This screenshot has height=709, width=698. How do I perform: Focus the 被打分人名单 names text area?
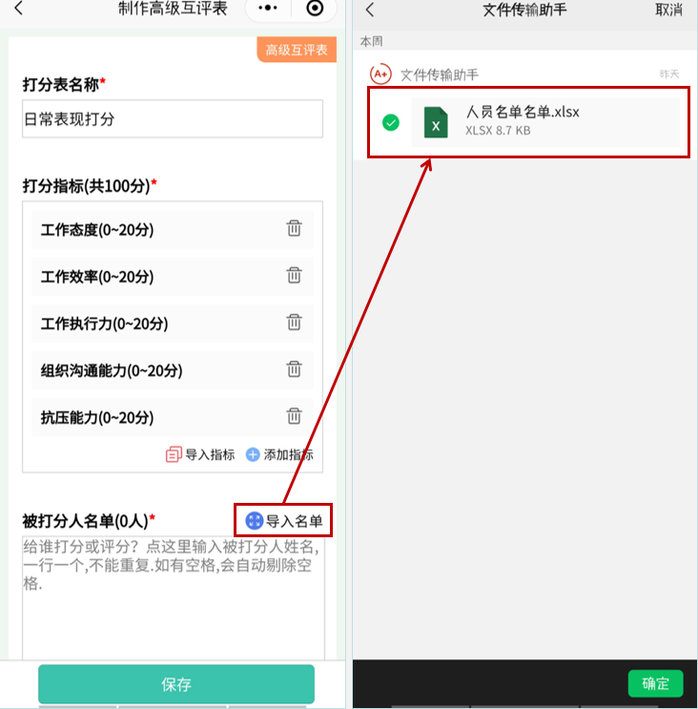tap(174, 597)
